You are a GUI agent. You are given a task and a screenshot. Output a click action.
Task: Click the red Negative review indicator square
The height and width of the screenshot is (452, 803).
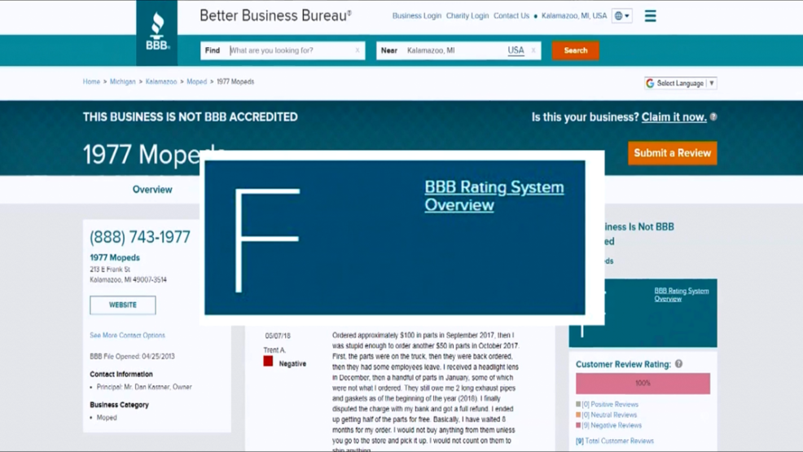(268, 362)
